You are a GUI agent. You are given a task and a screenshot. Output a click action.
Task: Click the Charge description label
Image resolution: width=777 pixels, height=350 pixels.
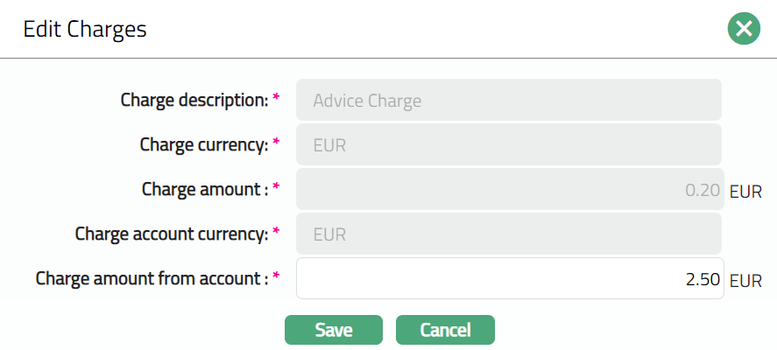[194, 101]
